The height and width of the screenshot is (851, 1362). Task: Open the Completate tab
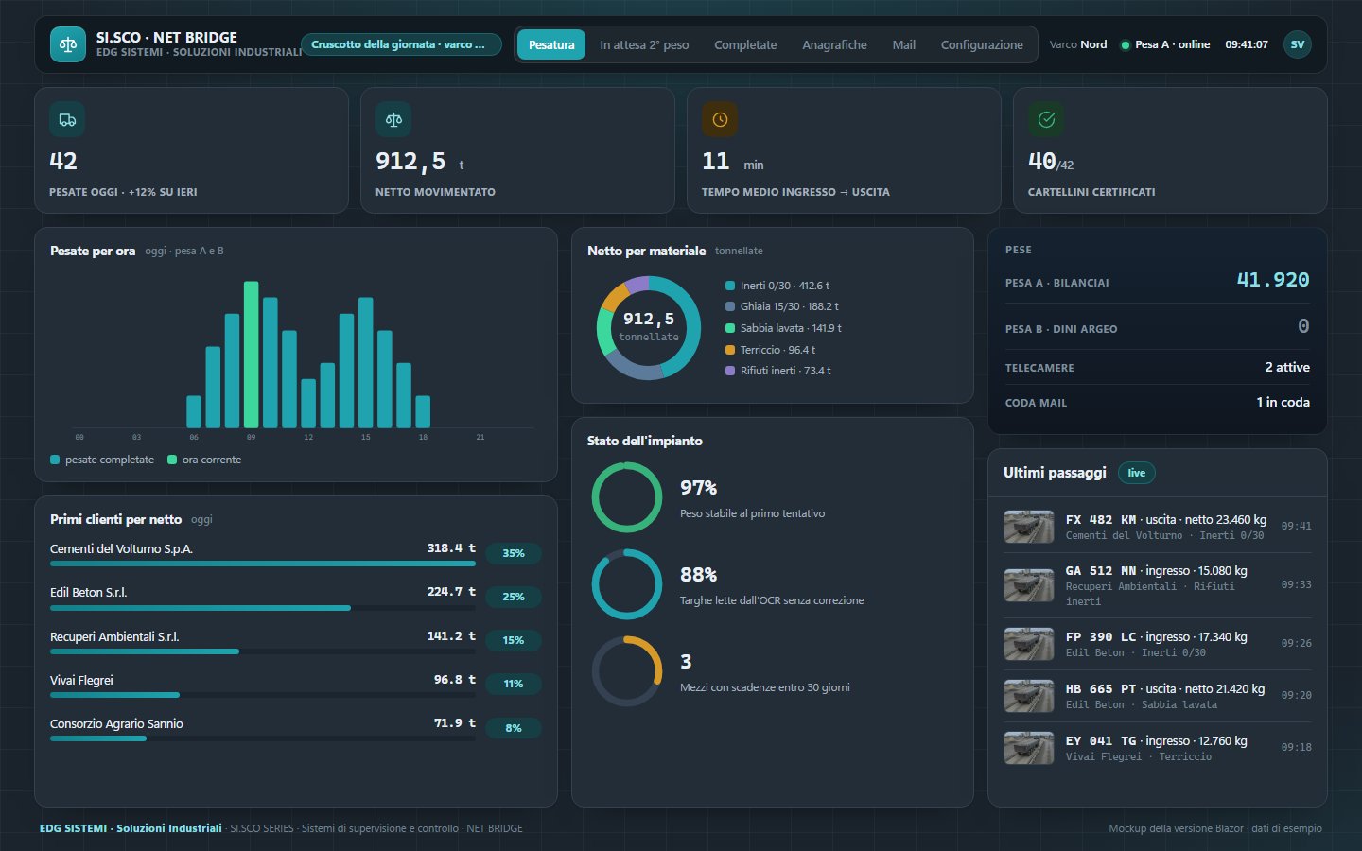pos(745,44)
